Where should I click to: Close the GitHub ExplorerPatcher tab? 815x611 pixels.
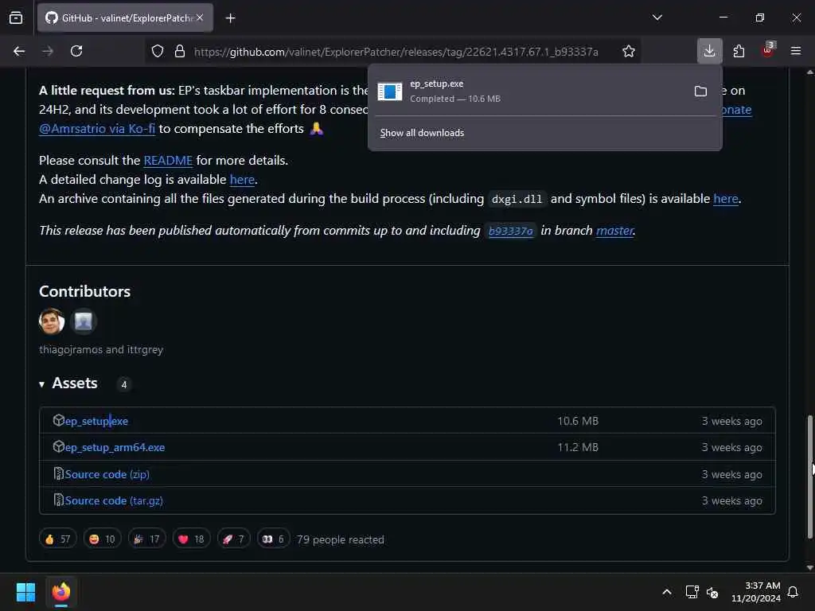(x=200, y=18)
